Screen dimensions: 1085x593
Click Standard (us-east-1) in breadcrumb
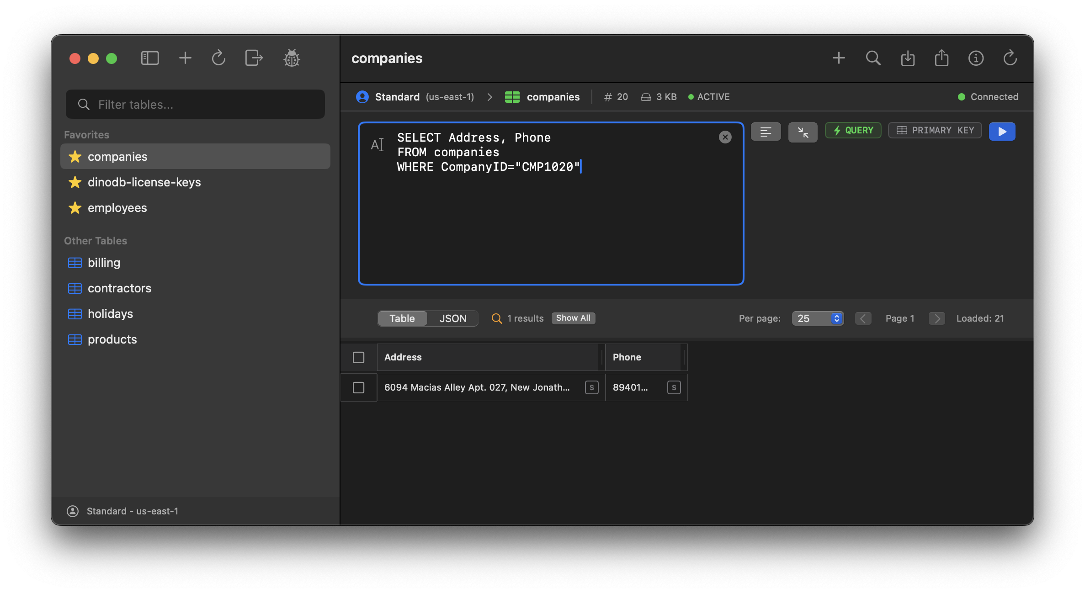(x=425, y=97)
